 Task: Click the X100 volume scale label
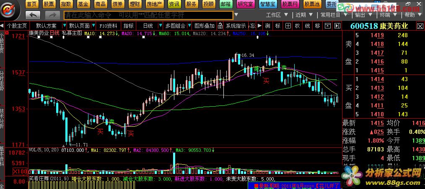(x=19, y=171)
